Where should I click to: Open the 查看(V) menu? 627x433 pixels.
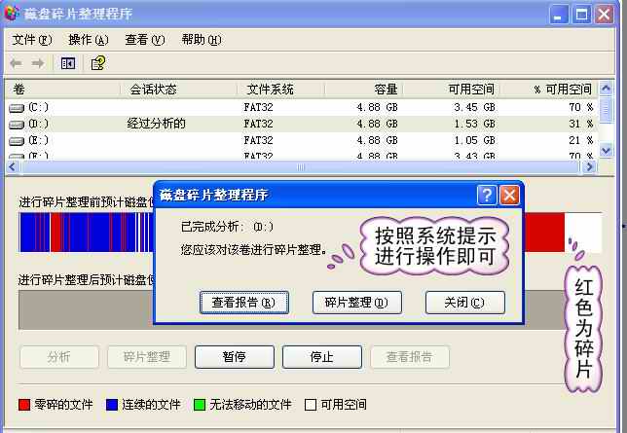click(145, 40)
